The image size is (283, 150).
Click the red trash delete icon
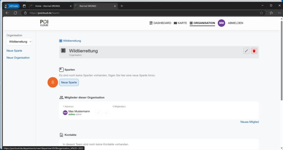254,51
